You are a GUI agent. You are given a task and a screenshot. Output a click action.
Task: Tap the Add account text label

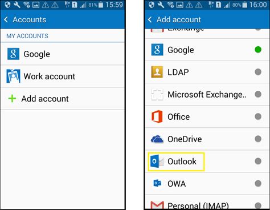click(45, 99)
